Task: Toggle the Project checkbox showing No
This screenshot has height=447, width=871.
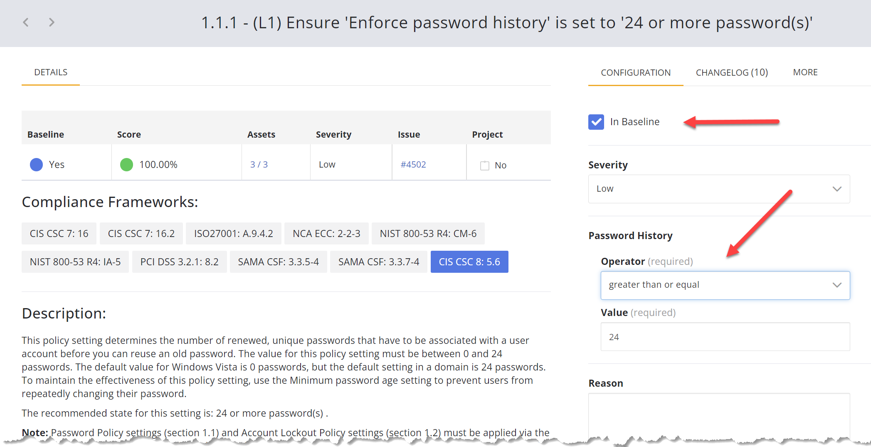Action: tap(485, 165)
